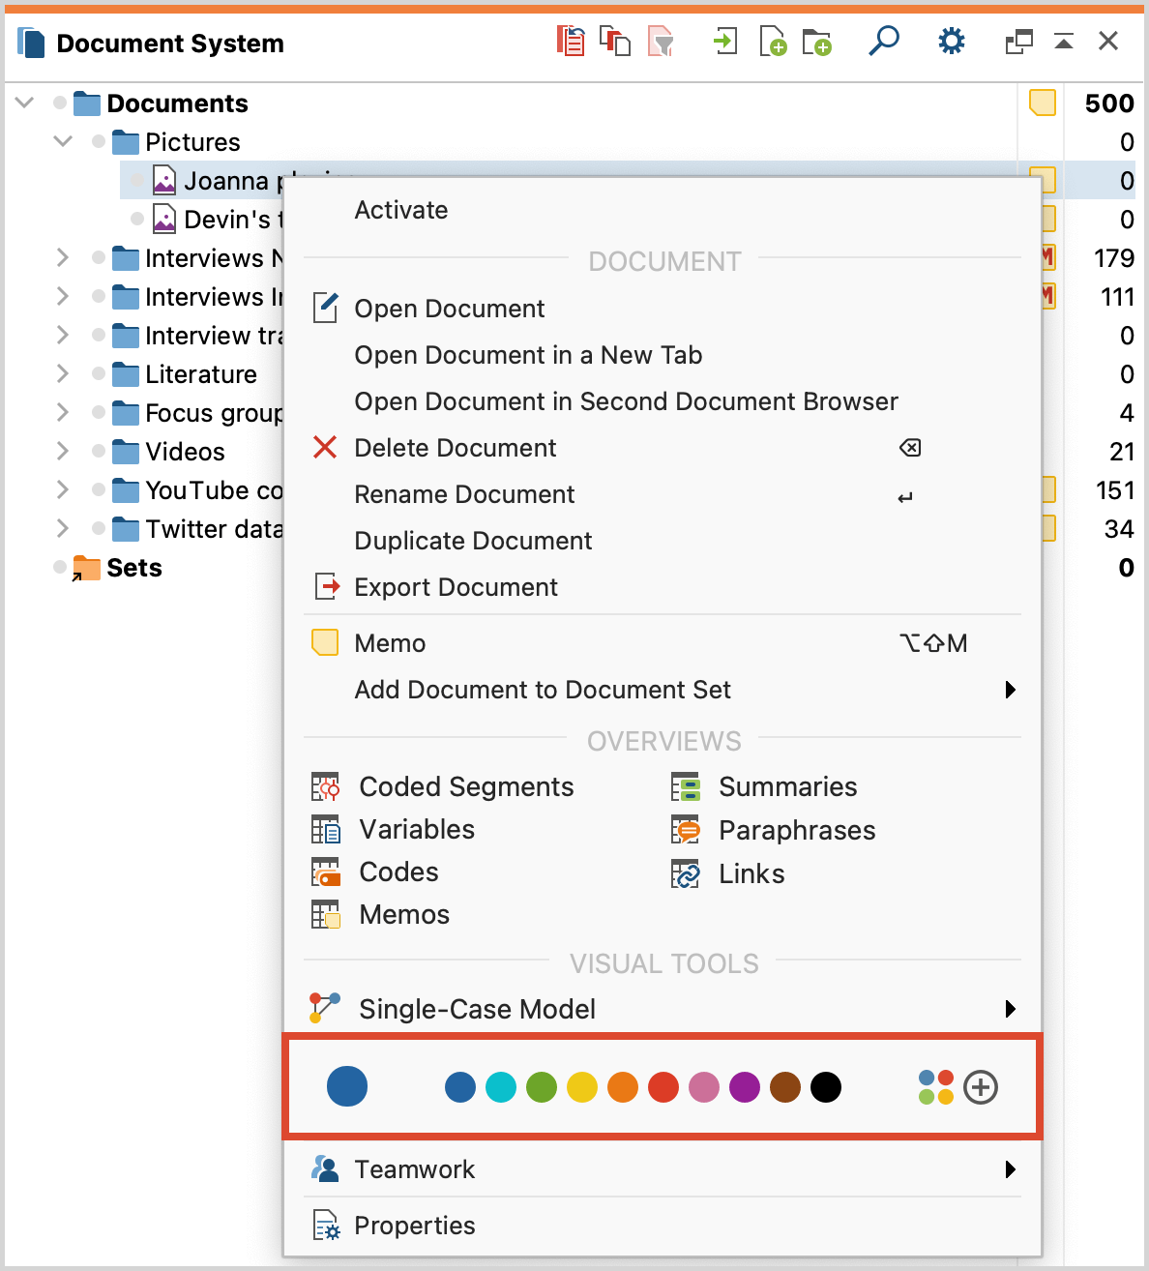Select the red color swatch
1149x1271 pixels.
tap(663, 1087)
